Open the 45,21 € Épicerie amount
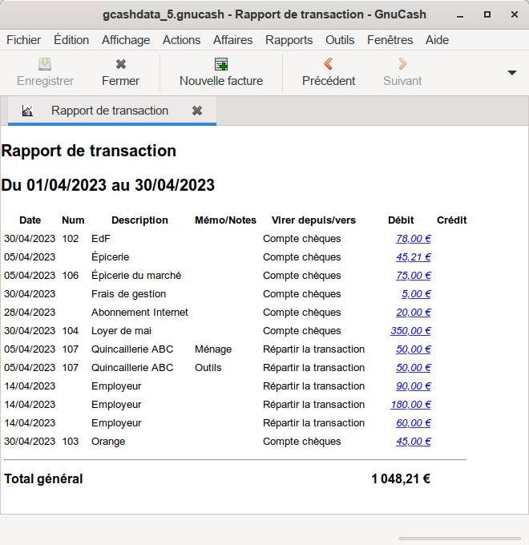Screen dimensions: 529x545 (x=414, y=257)
